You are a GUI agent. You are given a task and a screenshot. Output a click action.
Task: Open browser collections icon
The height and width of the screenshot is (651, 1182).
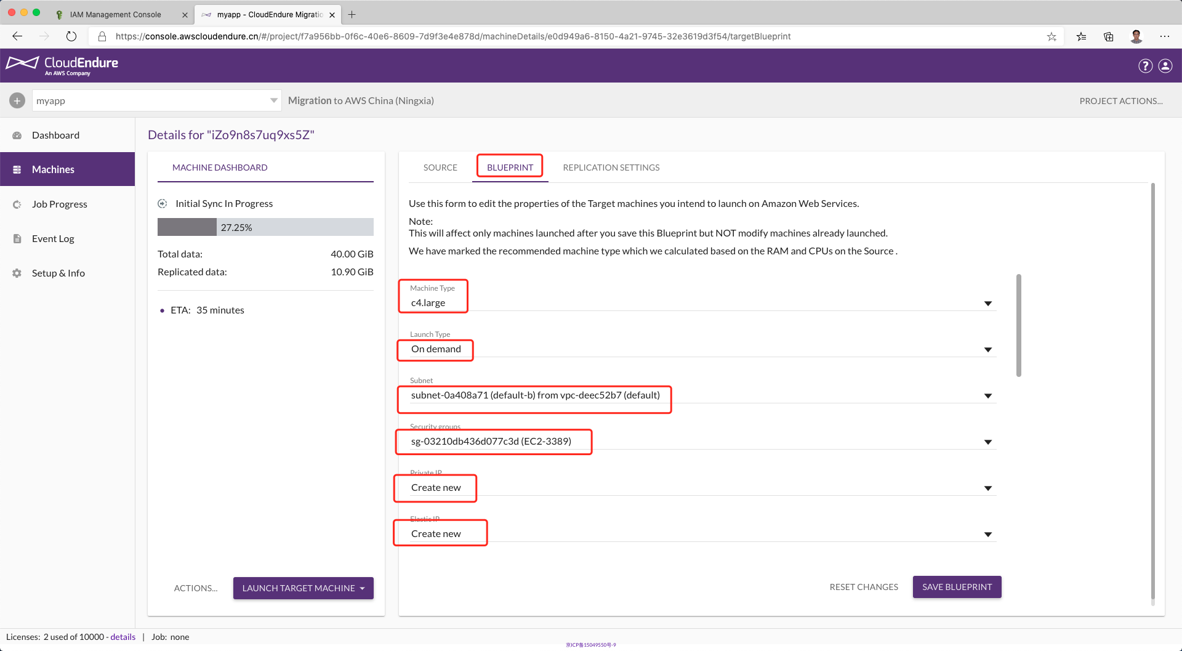1108,36
